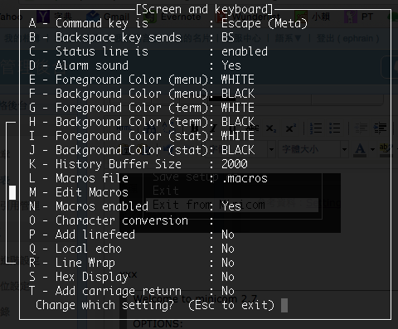
Task: Toggle option R, Line Wrap
Action: (132, 263)
